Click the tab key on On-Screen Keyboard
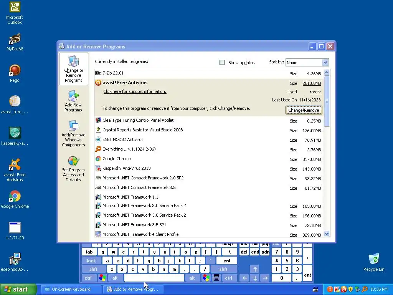Image resolution: width=393 pixels, height=295 pixels. 89,252
